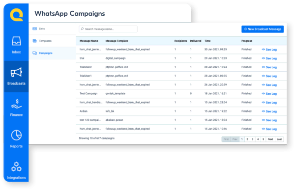Click the Progress column header

point(247,41)
